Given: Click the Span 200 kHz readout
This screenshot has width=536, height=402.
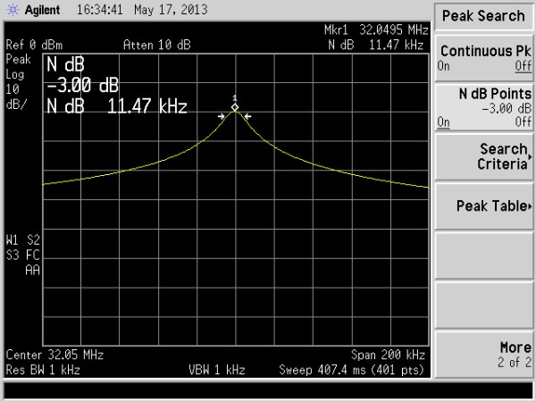Looking at the screenshot, I should coord(388,355).
